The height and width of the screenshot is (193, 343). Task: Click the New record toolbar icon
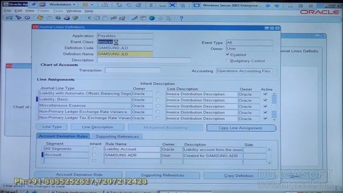pyautogui.click(x=9, y=18)
